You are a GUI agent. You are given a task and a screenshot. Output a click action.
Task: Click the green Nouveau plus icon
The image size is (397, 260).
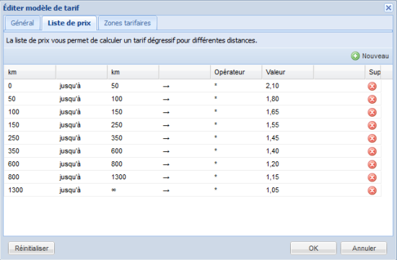tap(355, 56)
